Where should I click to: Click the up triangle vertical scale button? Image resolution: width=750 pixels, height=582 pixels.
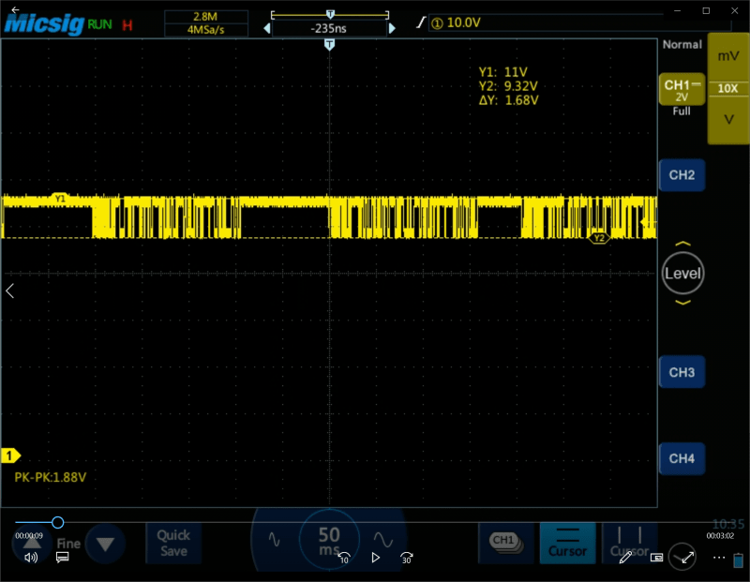32,543
